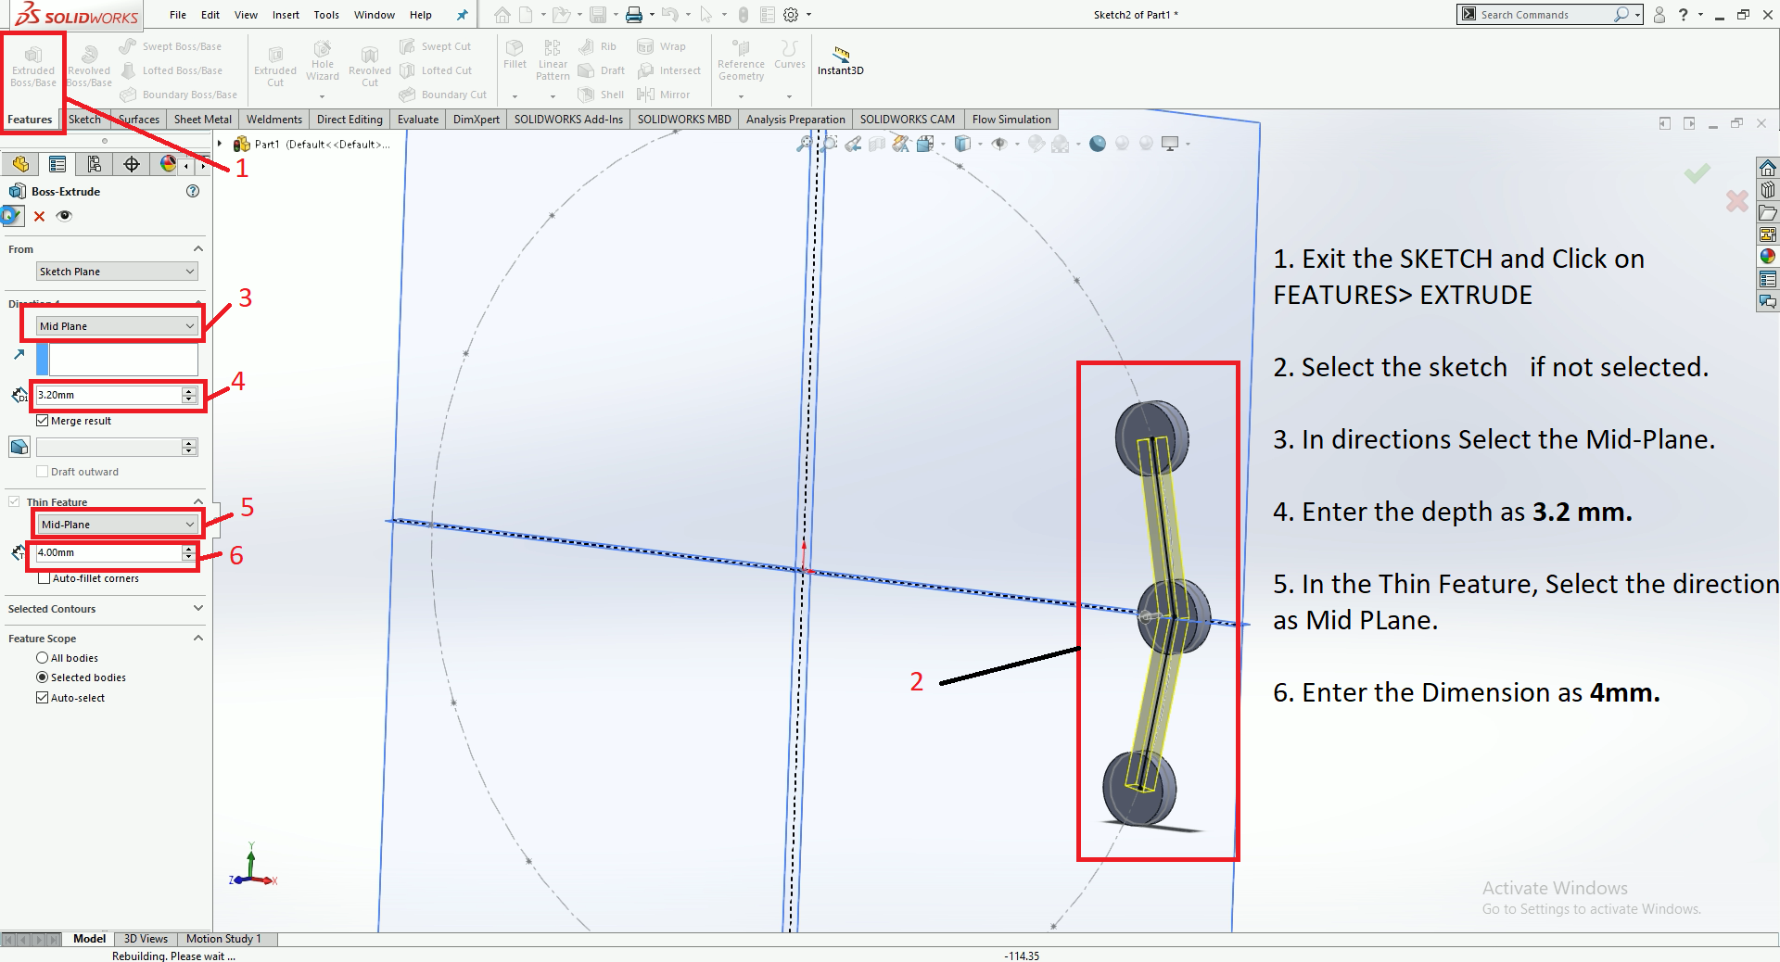The height and width of the screenshot is (962, 1780).
Task: Cancel the Boss-Extrude with the red X in the property panel
Action: (39, 216)
